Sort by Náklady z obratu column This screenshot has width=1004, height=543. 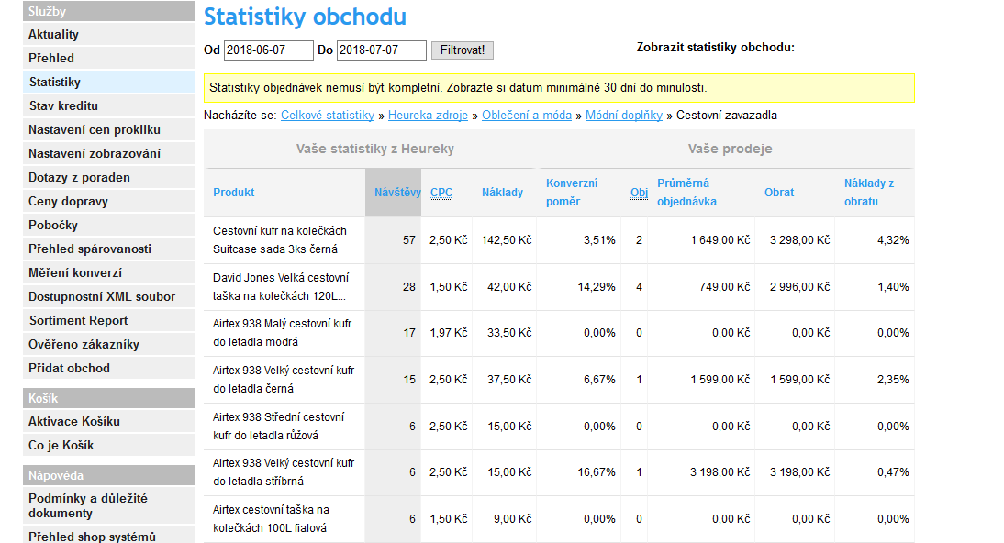pos(868,193)
